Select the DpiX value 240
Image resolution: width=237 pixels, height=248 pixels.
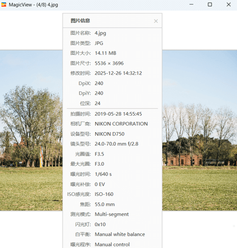point(99,83)
